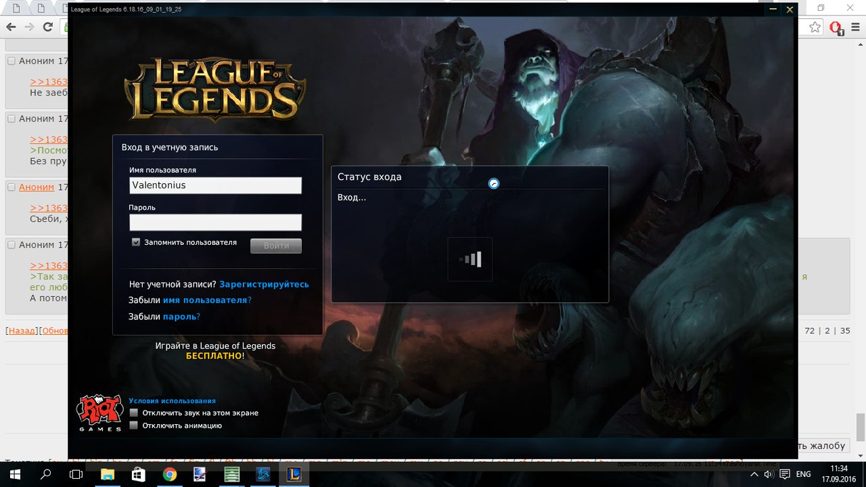This screenshot has height=487, width=866.
Task: Click the Chrome vertical scrollbar thumb
Action: pyautogui.click(x=861, y=426)
